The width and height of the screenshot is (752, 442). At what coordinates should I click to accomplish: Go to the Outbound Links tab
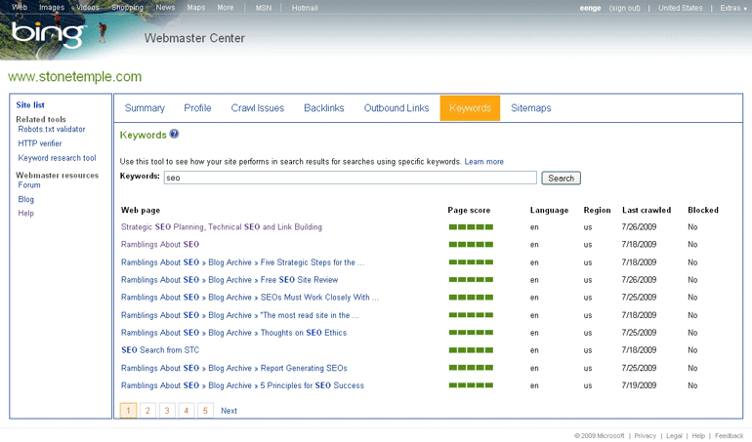[x=397, y=108]
